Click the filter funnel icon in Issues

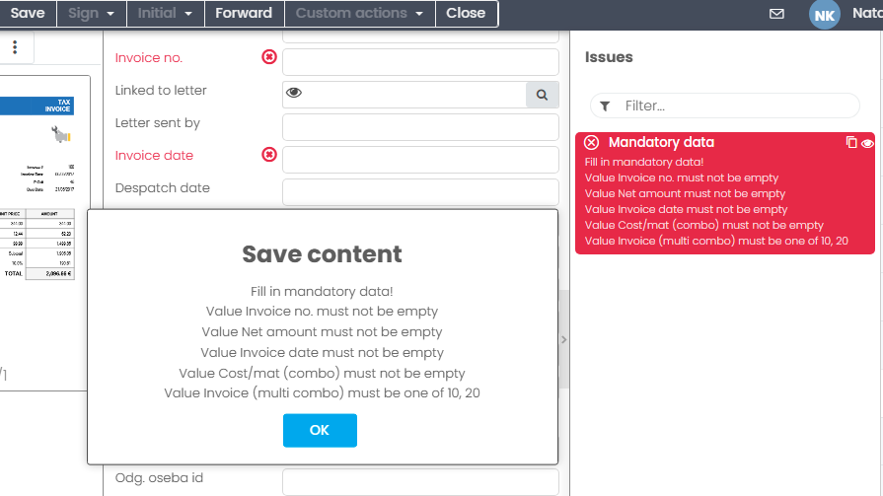(x=605, y=106)
